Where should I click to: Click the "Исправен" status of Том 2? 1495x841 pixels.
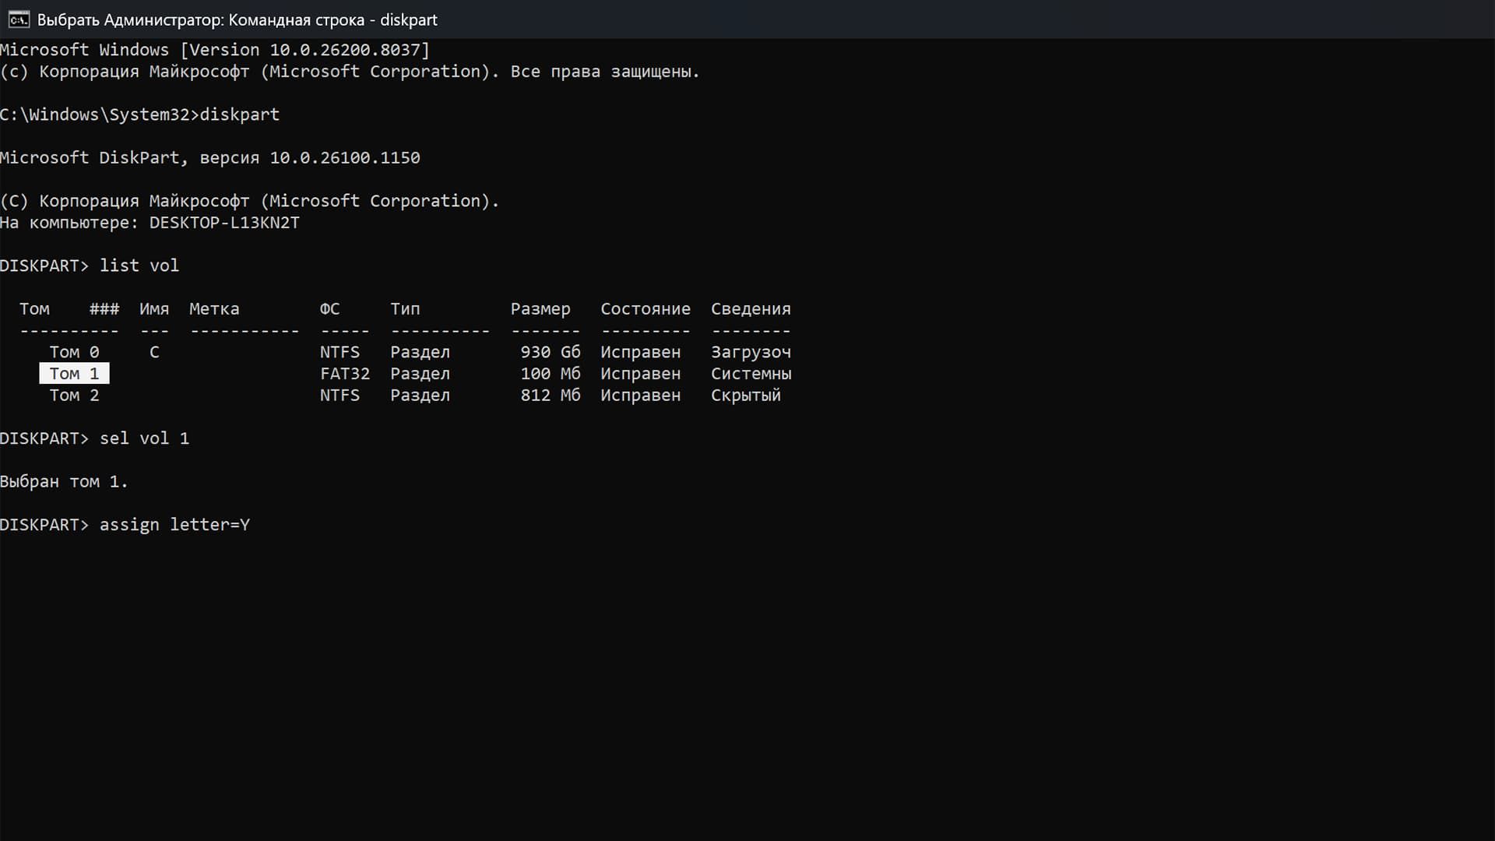pyautogui.click(x=640, y=395)
